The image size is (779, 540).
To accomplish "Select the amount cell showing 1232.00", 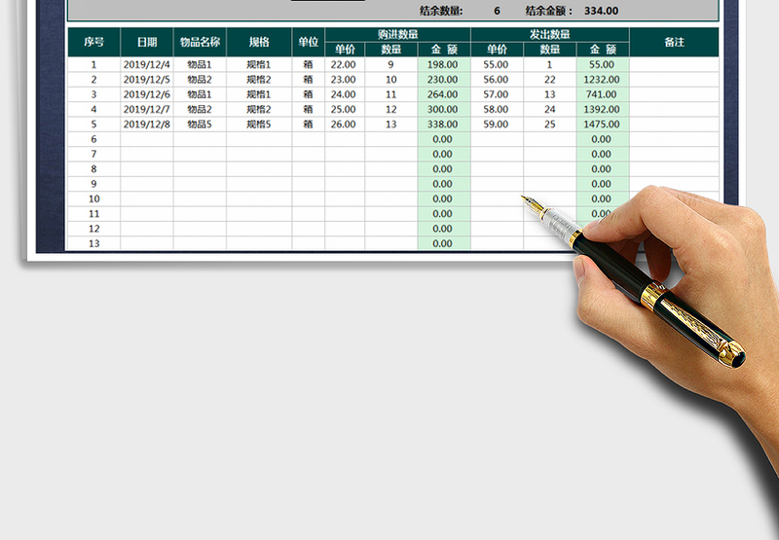I will click(602, 80).
